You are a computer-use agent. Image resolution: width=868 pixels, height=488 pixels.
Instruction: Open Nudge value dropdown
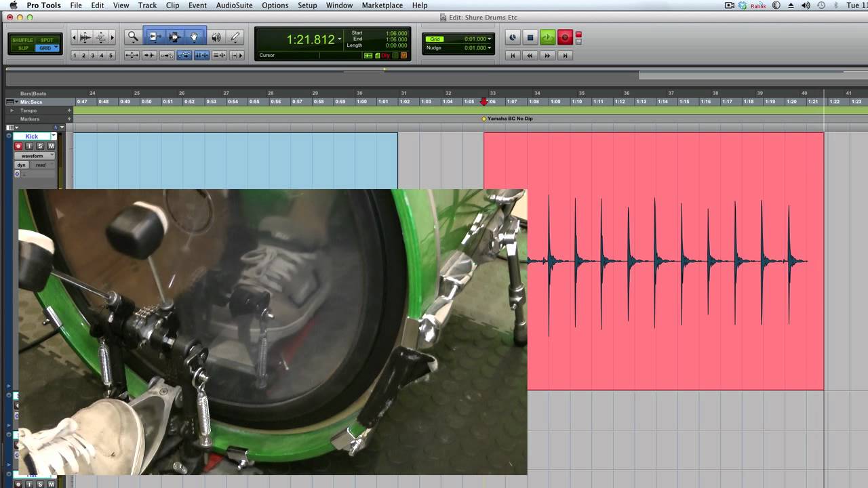click(x=489, y=48)
